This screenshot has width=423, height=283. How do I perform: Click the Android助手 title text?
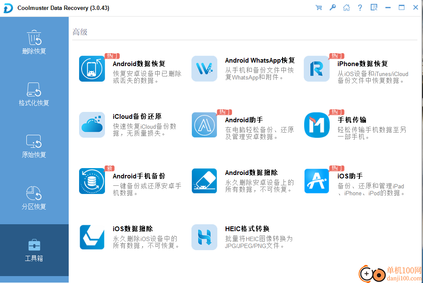(x=244, y=120)
